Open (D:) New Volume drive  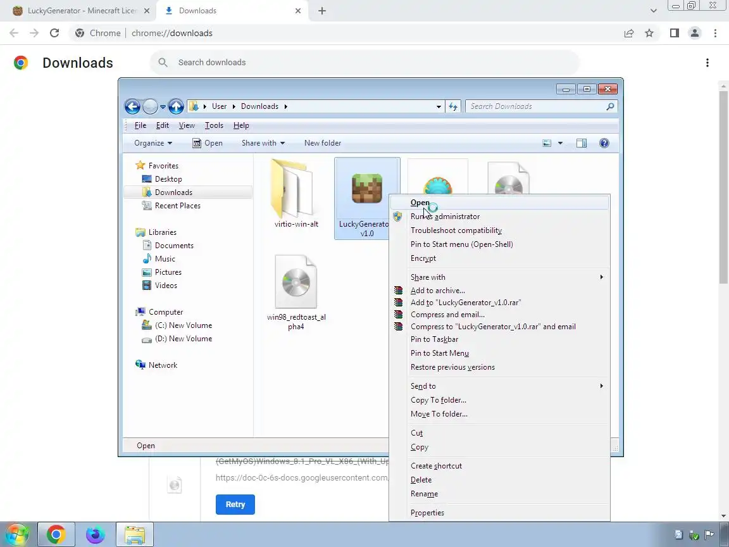point(183,339)
